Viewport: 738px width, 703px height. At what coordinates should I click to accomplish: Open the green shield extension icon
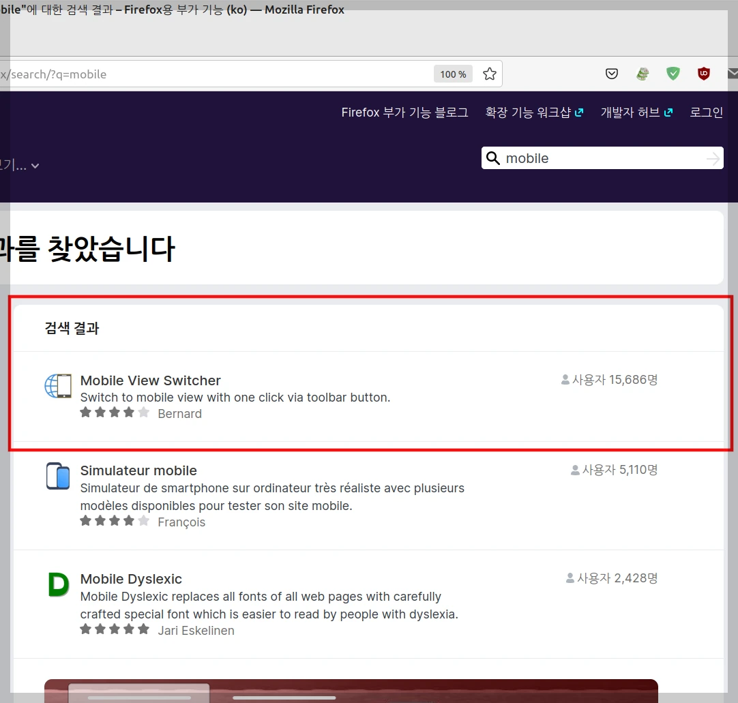point(673,74)
